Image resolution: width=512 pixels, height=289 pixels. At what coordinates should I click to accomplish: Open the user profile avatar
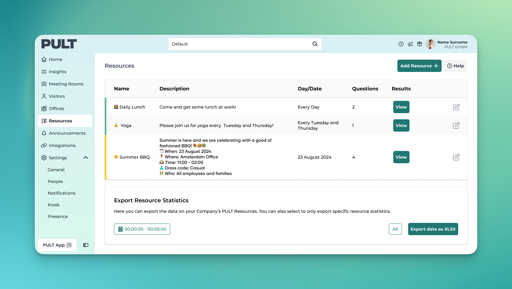[431, 44]
